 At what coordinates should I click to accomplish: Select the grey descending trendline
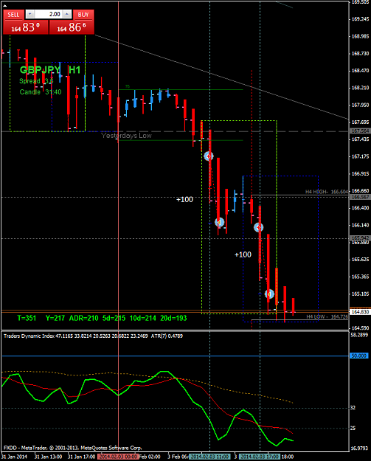[x=221, y=76]
